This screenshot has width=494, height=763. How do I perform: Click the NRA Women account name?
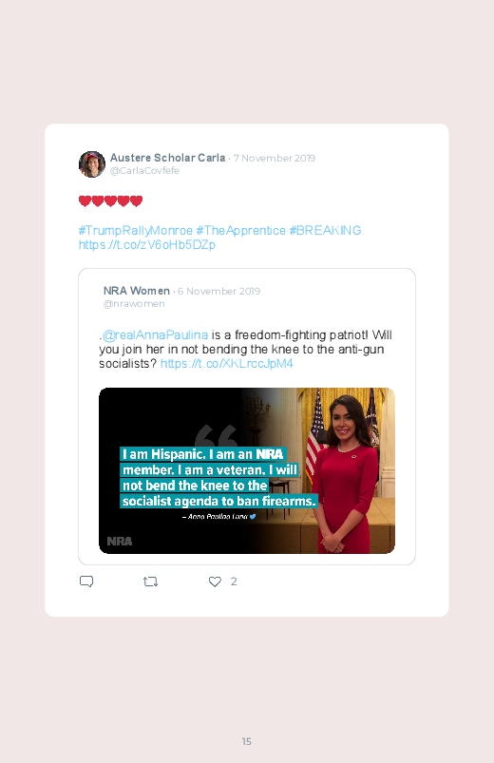pos(136,291)
